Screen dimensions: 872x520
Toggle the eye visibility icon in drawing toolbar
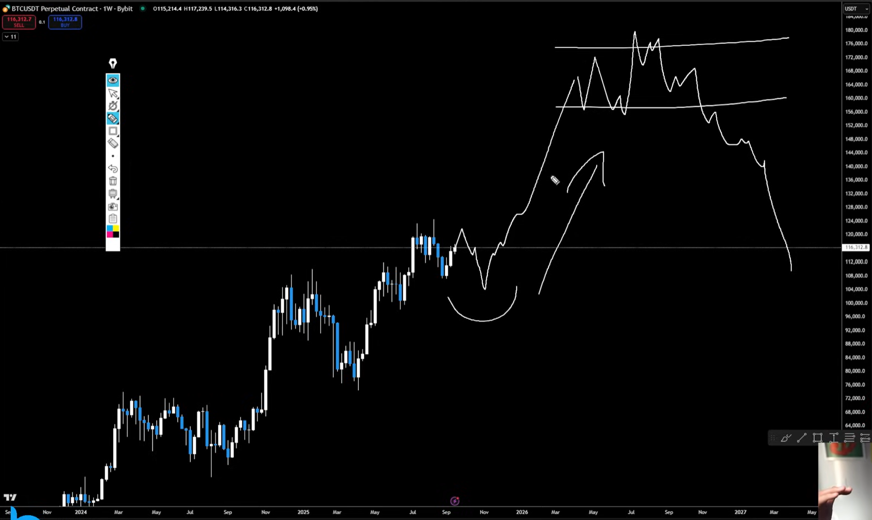[113, 80]
